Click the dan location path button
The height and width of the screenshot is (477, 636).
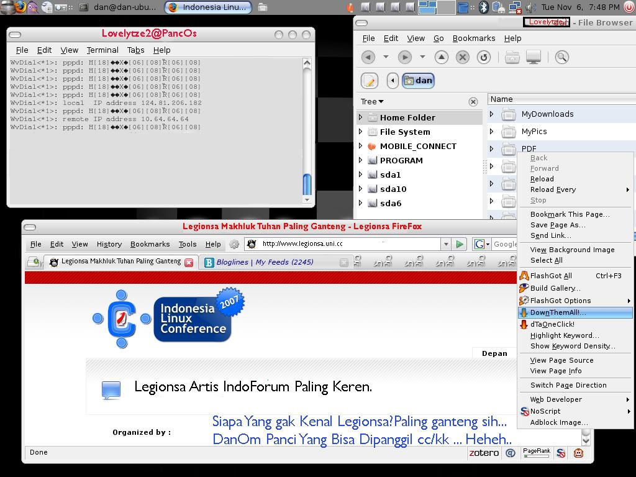418,80
